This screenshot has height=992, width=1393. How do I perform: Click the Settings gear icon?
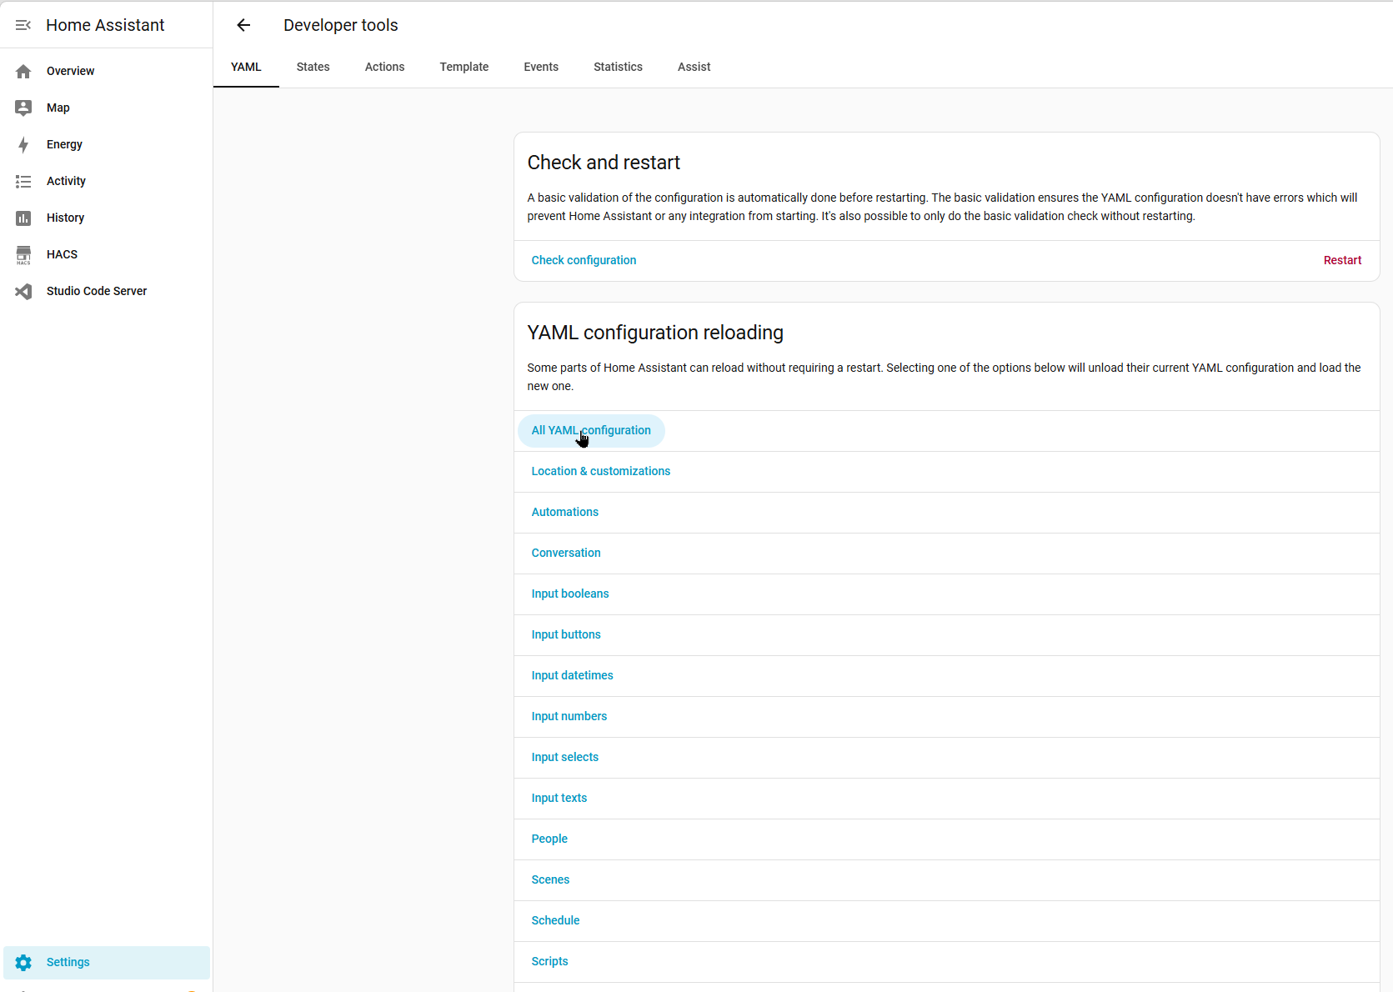tap(23, 962)
